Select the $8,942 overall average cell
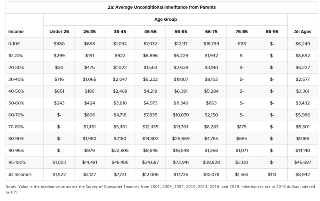This screenshot has height=201, width=320. pos(302,174)
